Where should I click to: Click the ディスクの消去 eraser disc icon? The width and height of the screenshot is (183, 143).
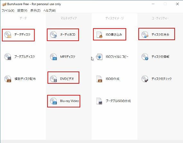pyautogui.click(x=145, y=35)
